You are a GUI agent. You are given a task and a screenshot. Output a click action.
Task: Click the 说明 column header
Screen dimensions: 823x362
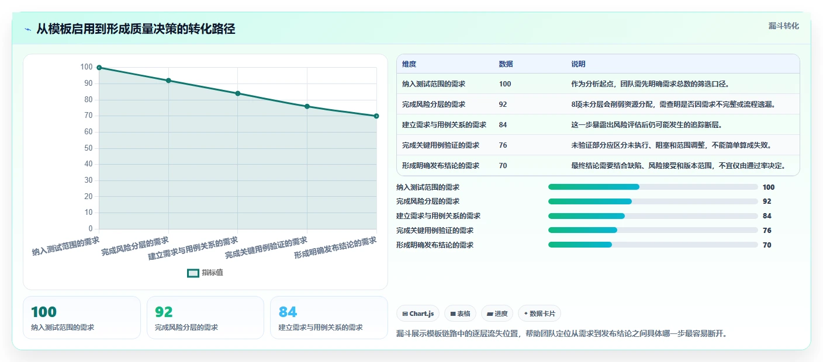tap(578, 64)
